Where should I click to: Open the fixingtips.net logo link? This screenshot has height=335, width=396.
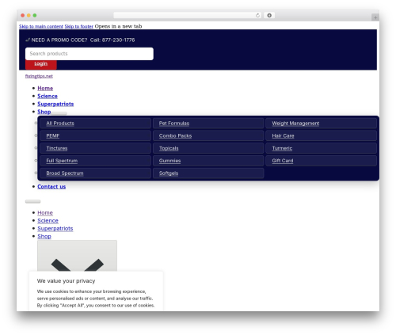click(x=39, y=76)
